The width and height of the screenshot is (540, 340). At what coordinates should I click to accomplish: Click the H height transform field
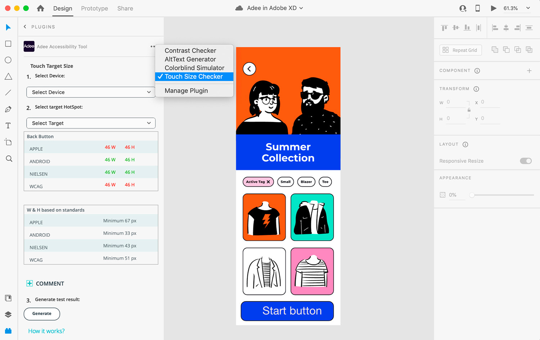(456, 119)
